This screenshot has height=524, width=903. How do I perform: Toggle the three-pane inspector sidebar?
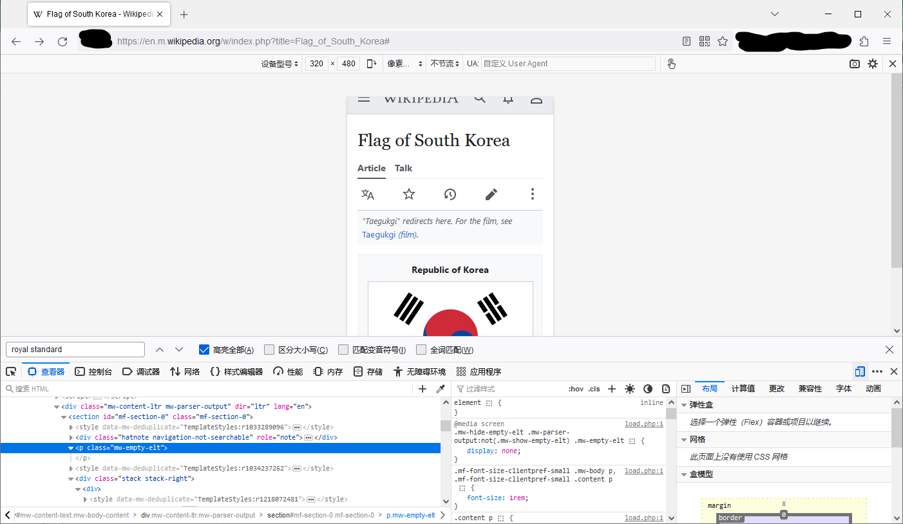click(x=686, y=389)
